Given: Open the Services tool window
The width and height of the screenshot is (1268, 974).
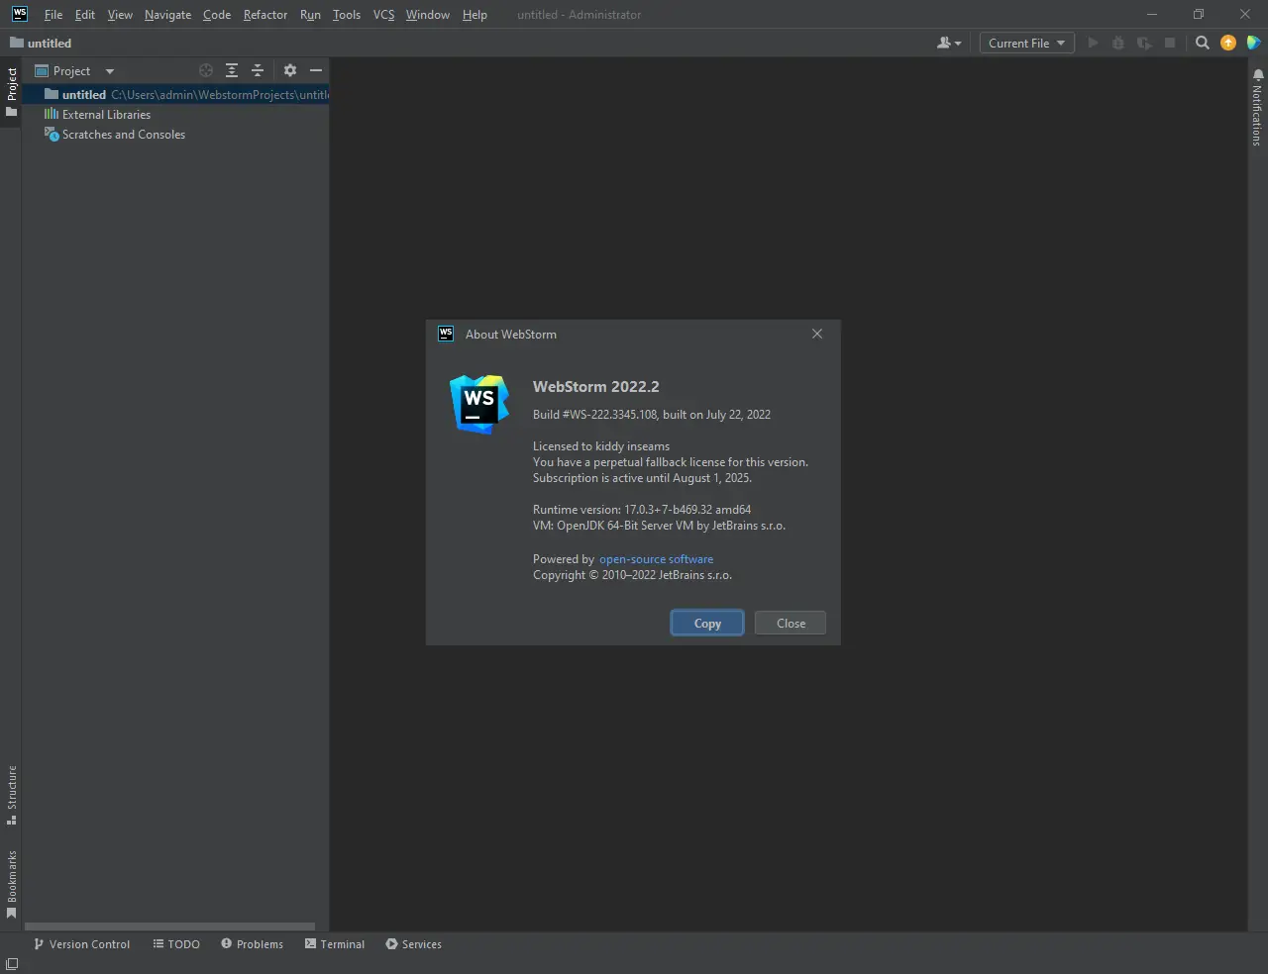Looking at the screenshot, I should (x=414, y=944).
